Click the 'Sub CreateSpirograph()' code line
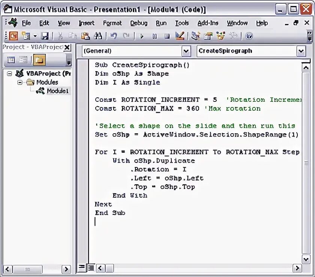The height and width of the screenshot is (277, 315). [142, 65]
